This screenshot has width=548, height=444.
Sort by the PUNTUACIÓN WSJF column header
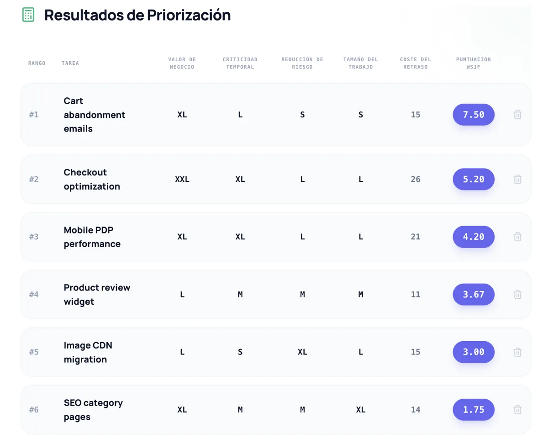pyautogui.click(x=474, y=63)
